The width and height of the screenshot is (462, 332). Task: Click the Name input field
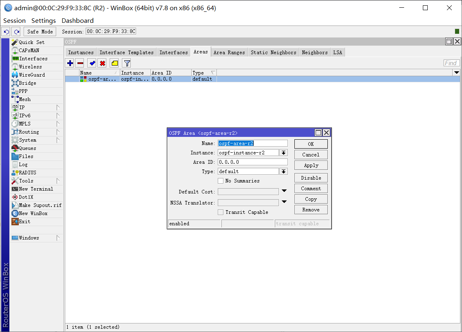(253, 143)
